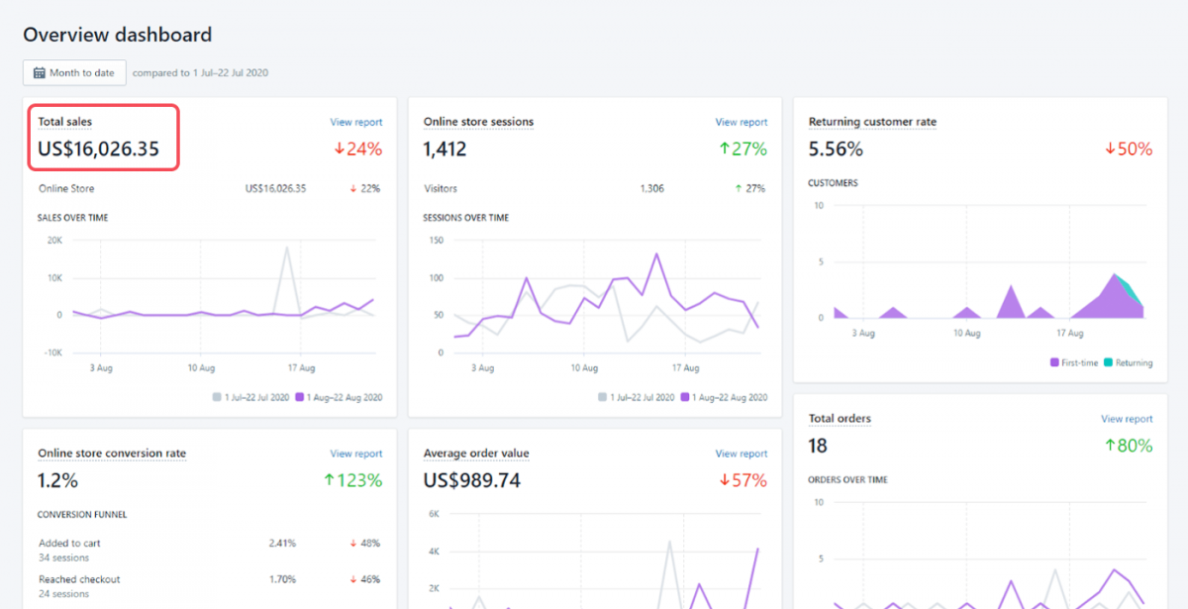Screen dimensions: 1188x609
Task: Click the SESSIONS OVER TIME label
Action: 466,218
